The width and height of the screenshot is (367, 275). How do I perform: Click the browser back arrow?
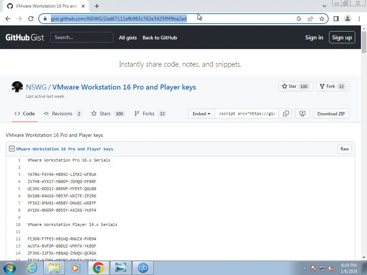coord(8,19)
